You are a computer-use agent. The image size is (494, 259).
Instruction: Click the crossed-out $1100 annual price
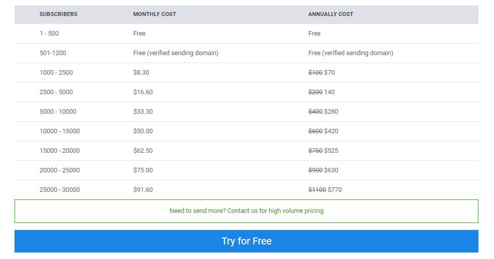[x=317, y=189]
